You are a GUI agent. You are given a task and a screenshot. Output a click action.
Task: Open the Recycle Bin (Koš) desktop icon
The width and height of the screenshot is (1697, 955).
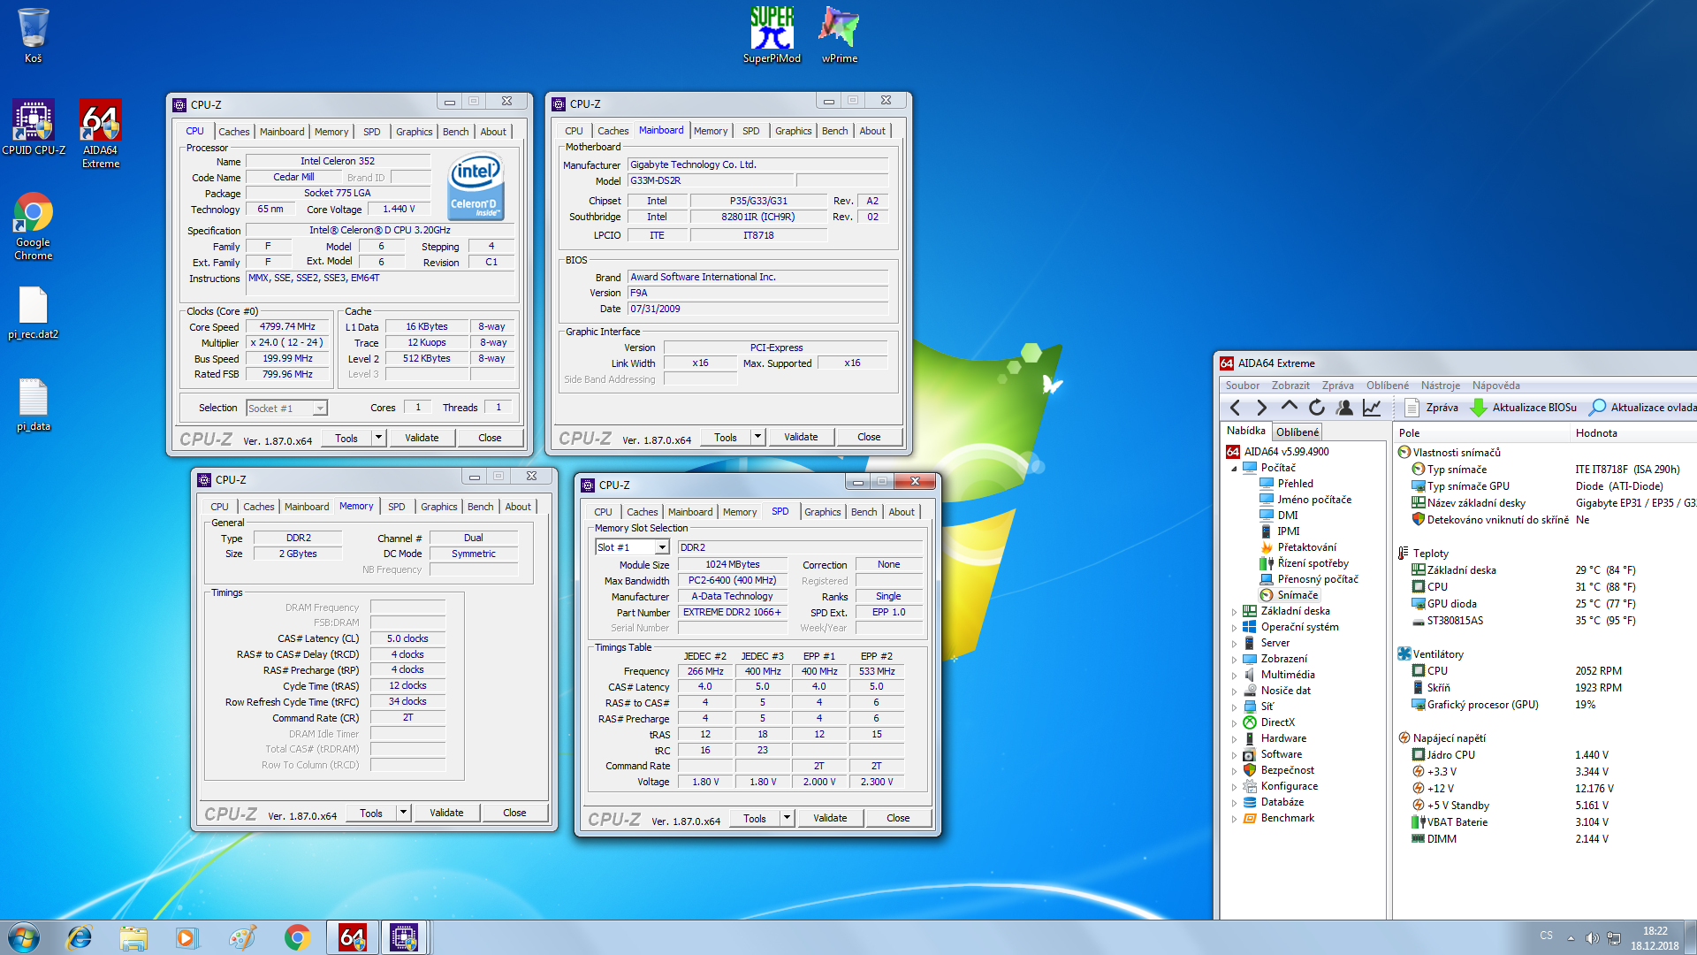[x=33, y=35]
